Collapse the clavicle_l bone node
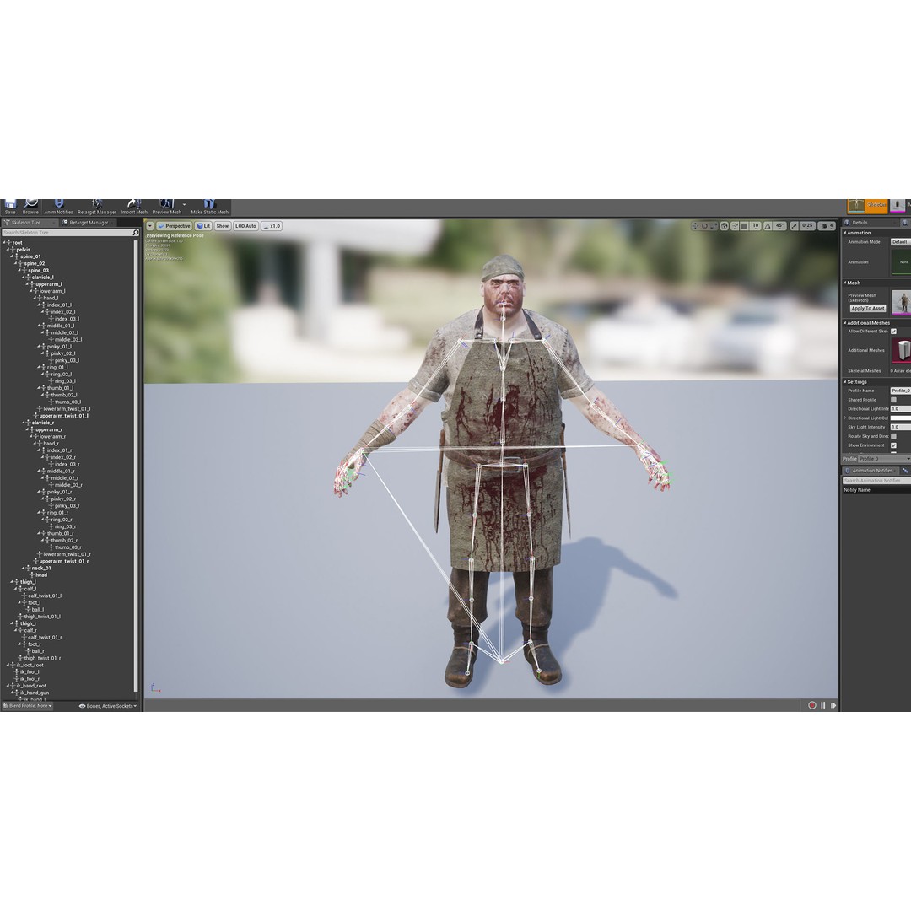911x911 pixels. coord(24,278)
